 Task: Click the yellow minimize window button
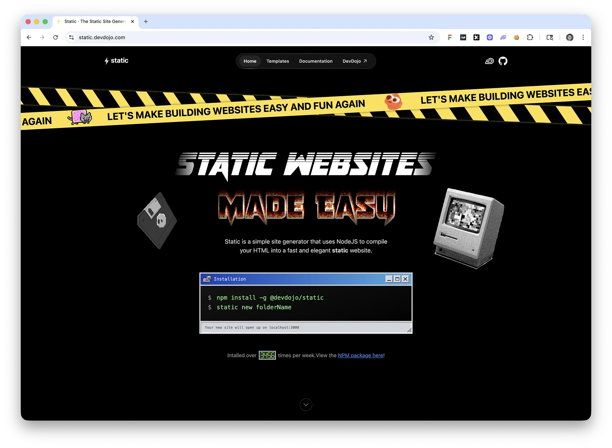[37, 21]
